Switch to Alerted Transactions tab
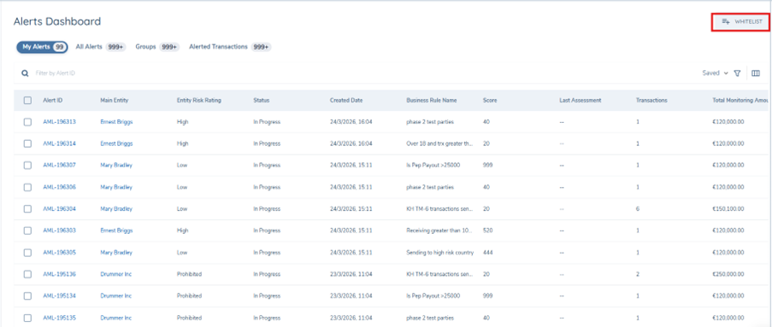 [x=230, y=47]
